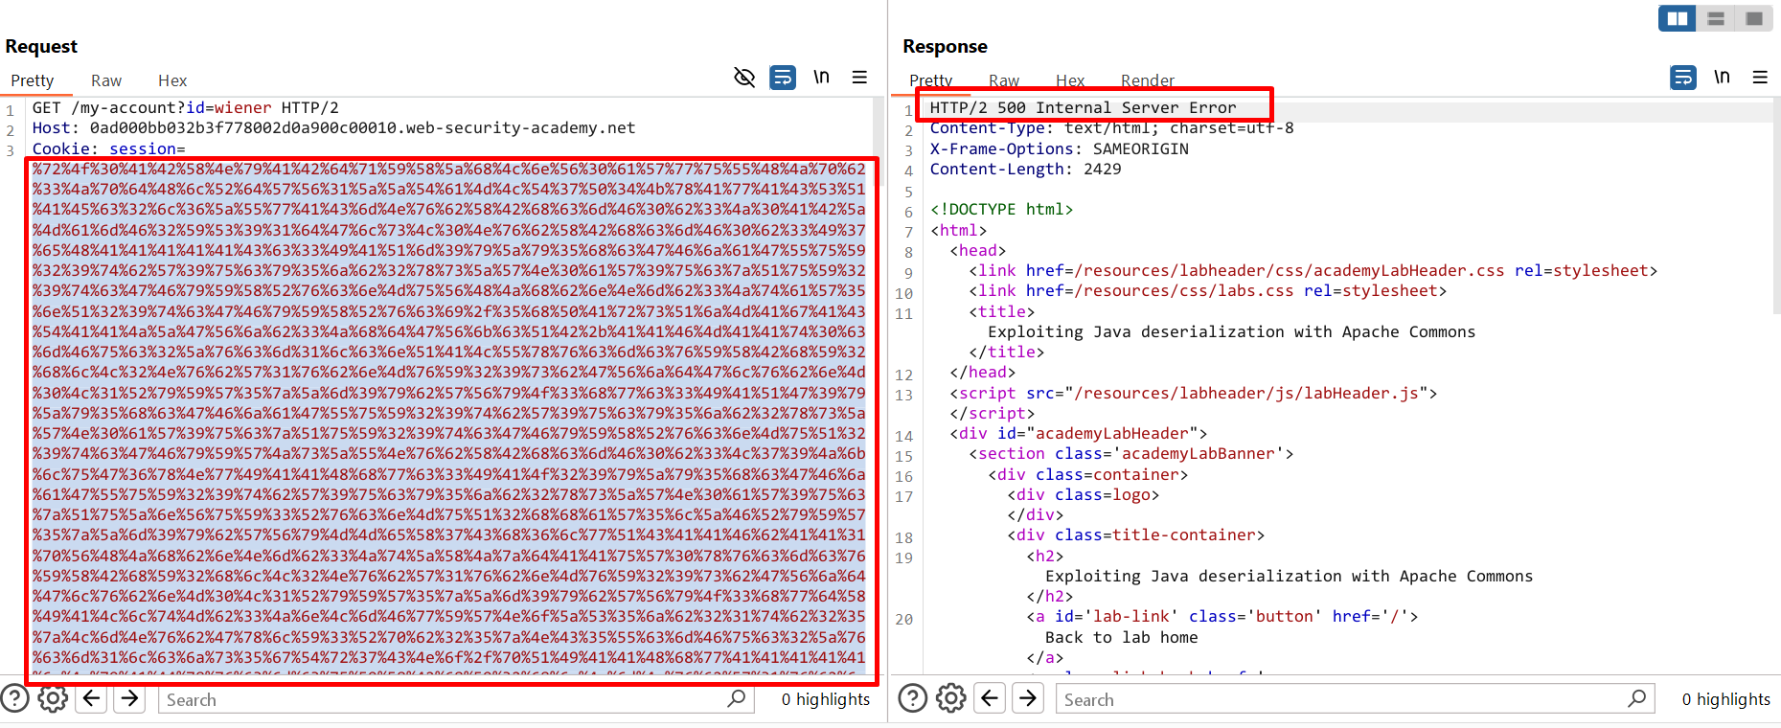
Task: Click the Host header line in Request
Action: click(333, 128)
